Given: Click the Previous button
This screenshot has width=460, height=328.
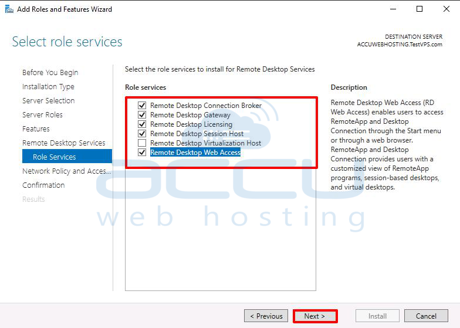Looking at the screenshot, I should click(x=266, y=316).
